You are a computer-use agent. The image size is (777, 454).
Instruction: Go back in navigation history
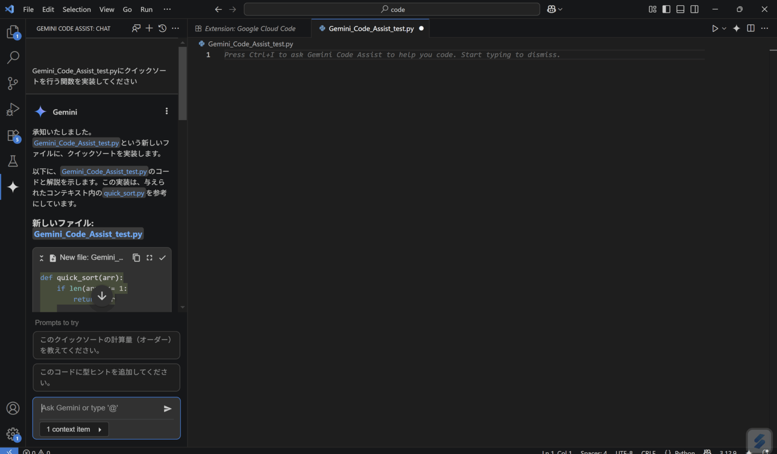click(x=218, y=9)
